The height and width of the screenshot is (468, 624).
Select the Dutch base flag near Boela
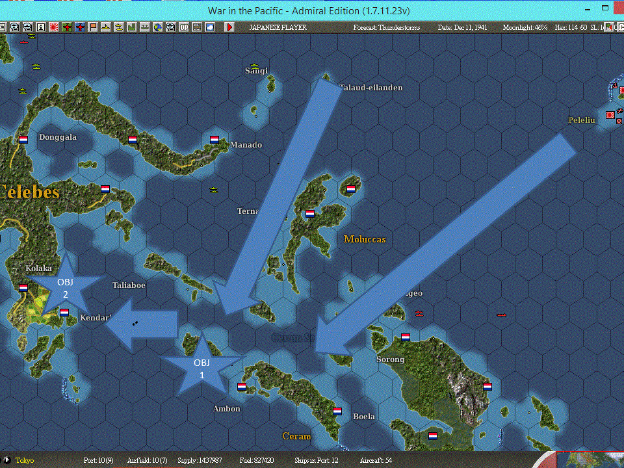[337, 411]
